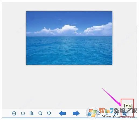The height and width of the screenshot is (120, 139).
Task: Delete the image with the trash icon
Action: pyautogui.click(x=107, y=114)
